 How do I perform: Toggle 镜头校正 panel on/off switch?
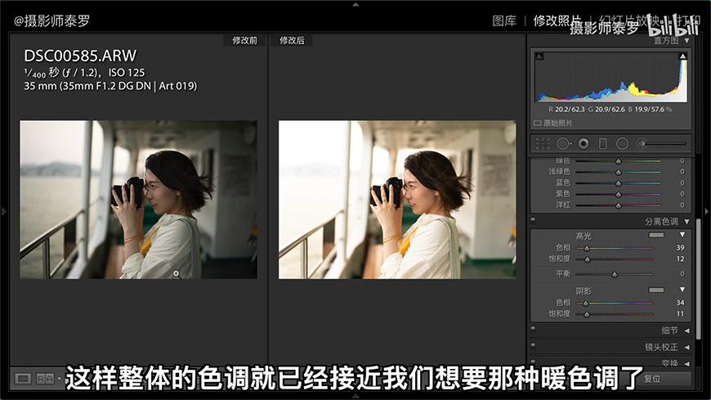point(533,345)
